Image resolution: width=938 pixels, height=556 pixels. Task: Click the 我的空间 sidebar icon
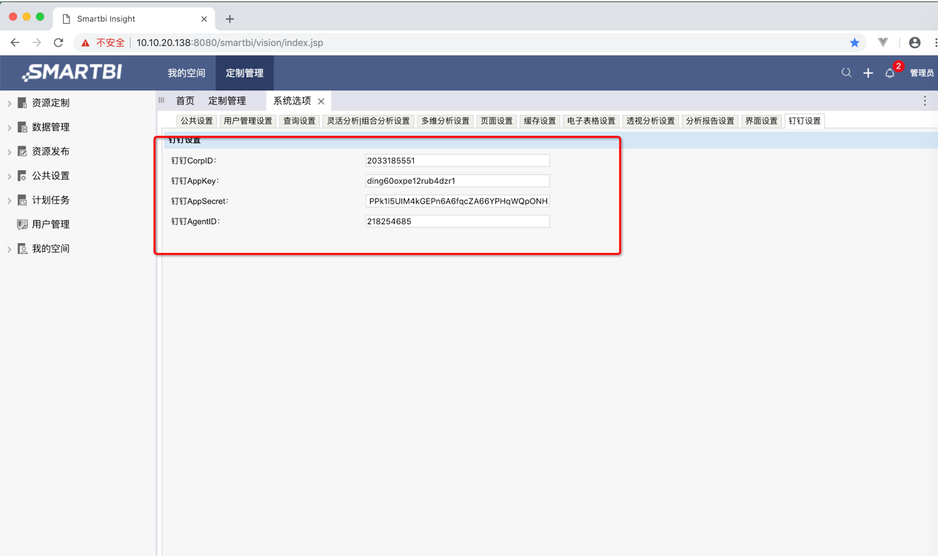22,249
